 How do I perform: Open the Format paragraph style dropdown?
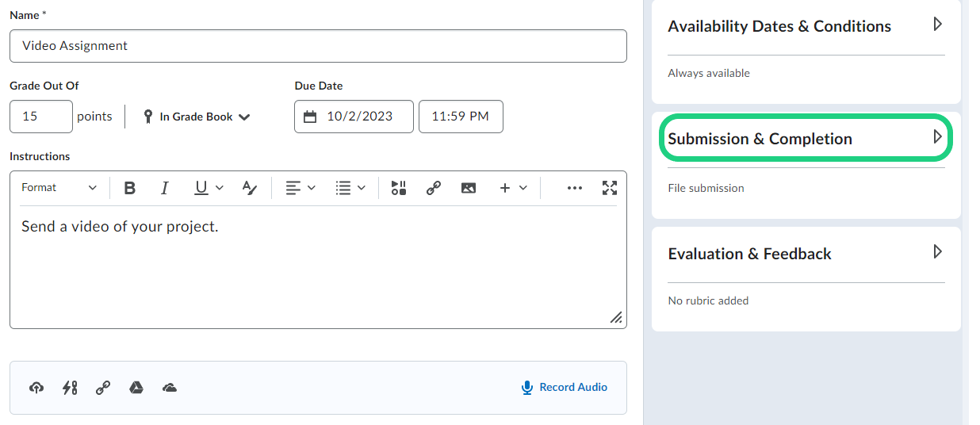pyautogui.click(x=59, y=188)
